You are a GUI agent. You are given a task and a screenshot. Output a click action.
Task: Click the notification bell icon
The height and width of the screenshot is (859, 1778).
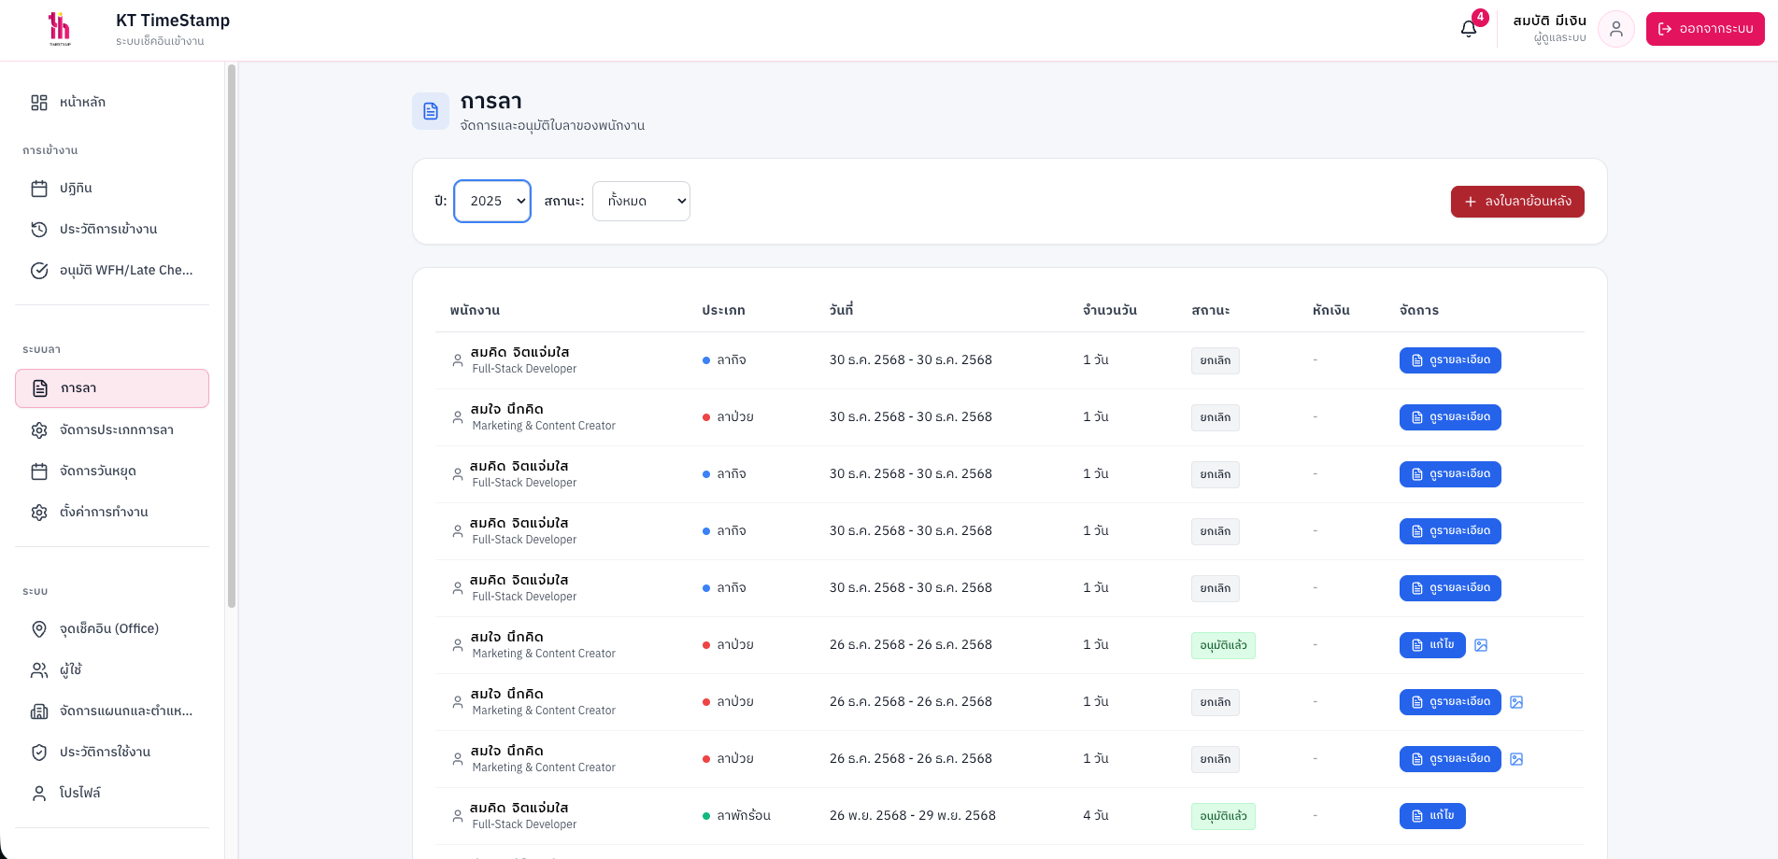1469,29
